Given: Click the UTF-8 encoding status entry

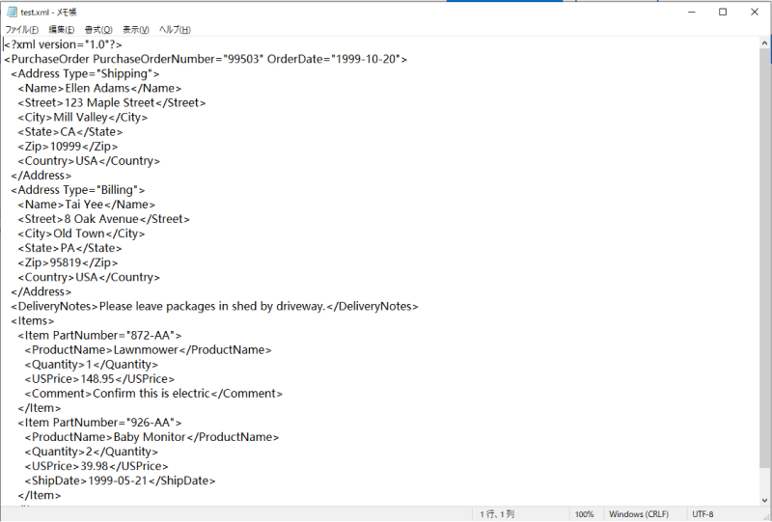Looking at the screenshot, I should (x=703, y=514).
